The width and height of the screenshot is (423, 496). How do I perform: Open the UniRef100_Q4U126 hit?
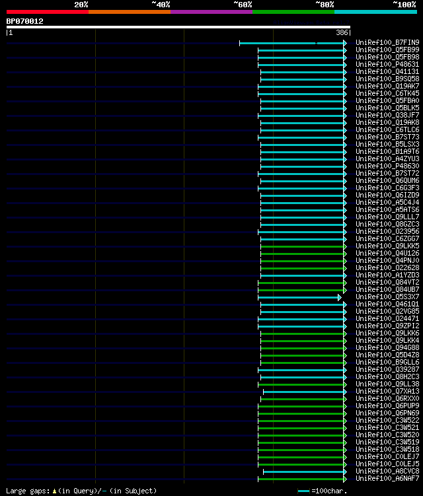click(387, 254)
